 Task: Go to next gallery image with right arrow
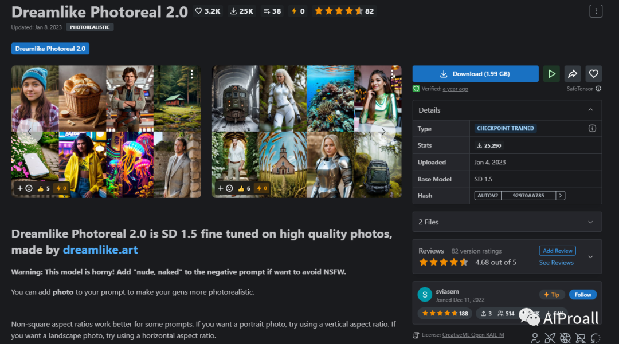(x=383, y=131)
